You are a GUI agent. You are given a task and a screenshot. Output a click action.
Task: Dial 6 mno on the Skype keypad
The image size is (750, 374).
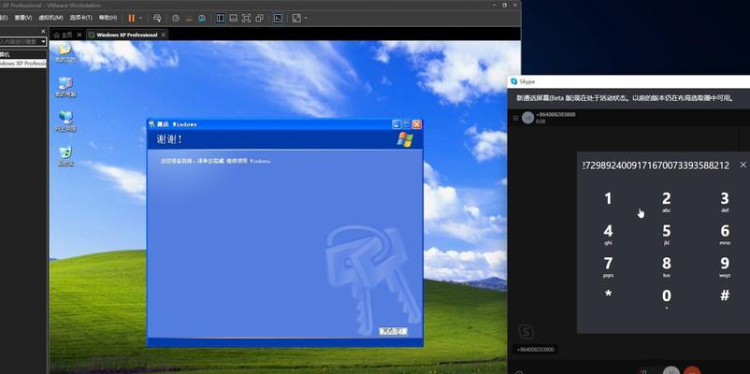(x=725, y=234)
